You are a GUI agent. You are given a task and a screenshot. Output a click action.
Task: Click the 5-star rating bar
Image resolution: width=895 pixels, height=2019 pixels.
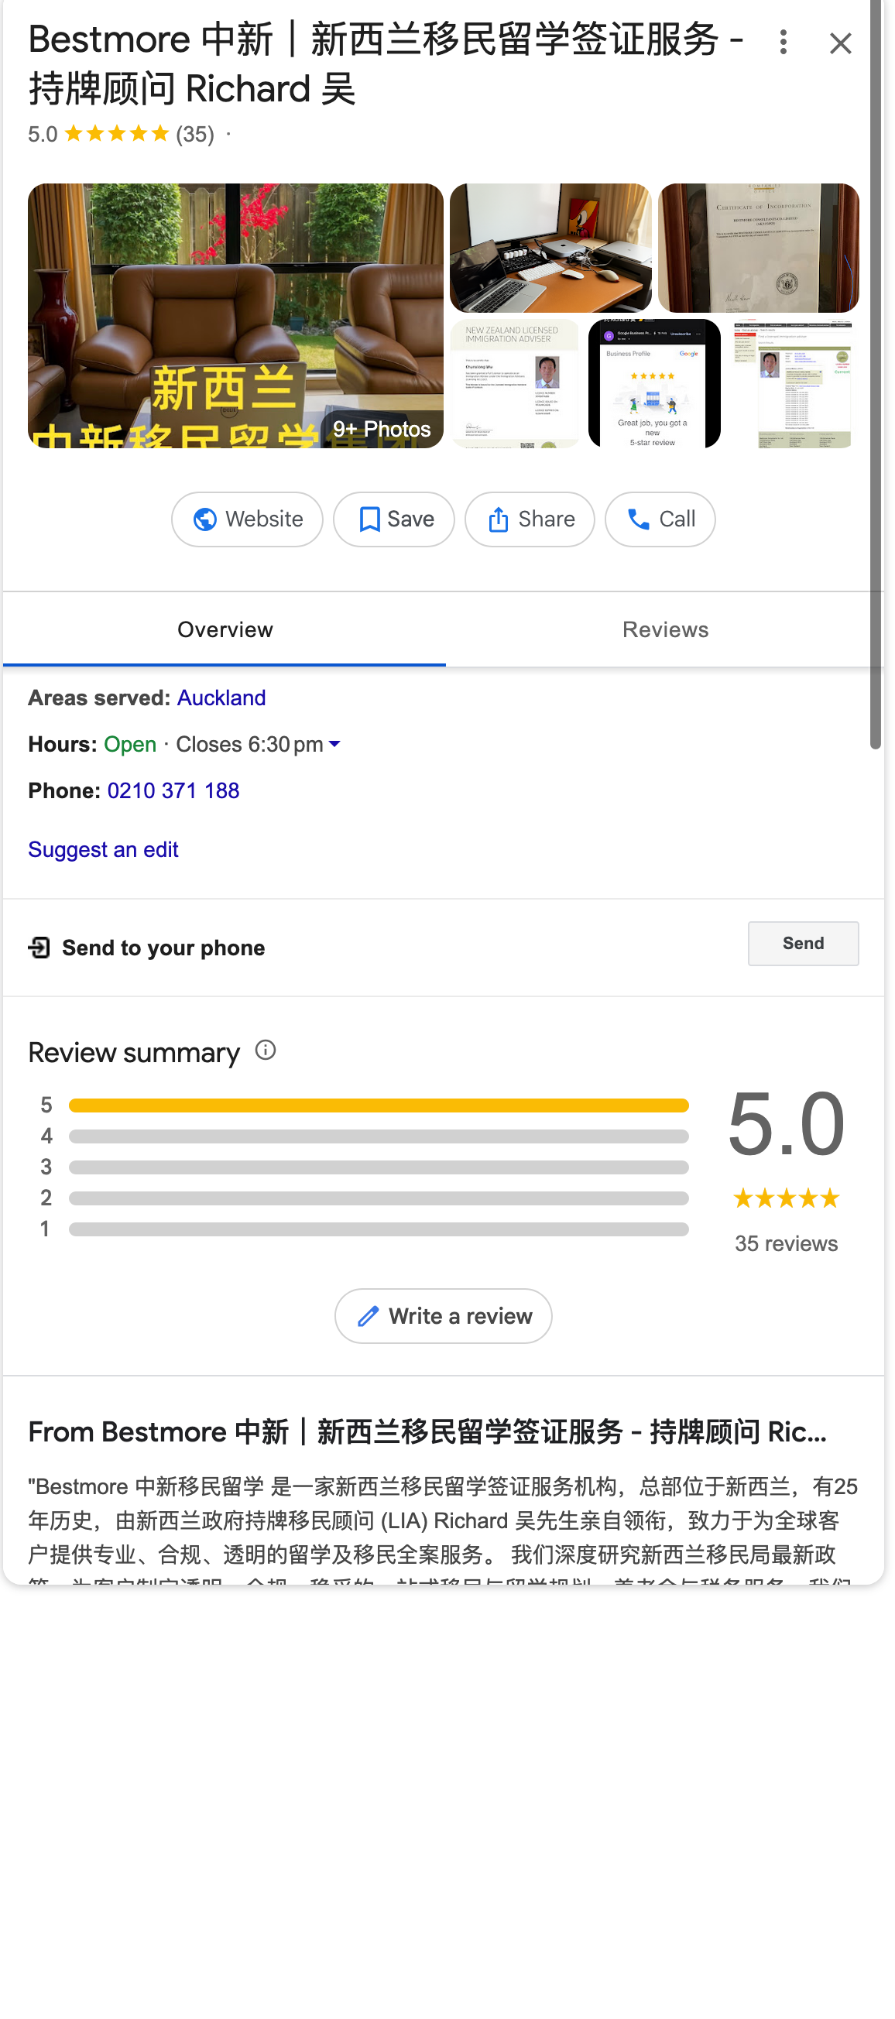point(379,1105)
